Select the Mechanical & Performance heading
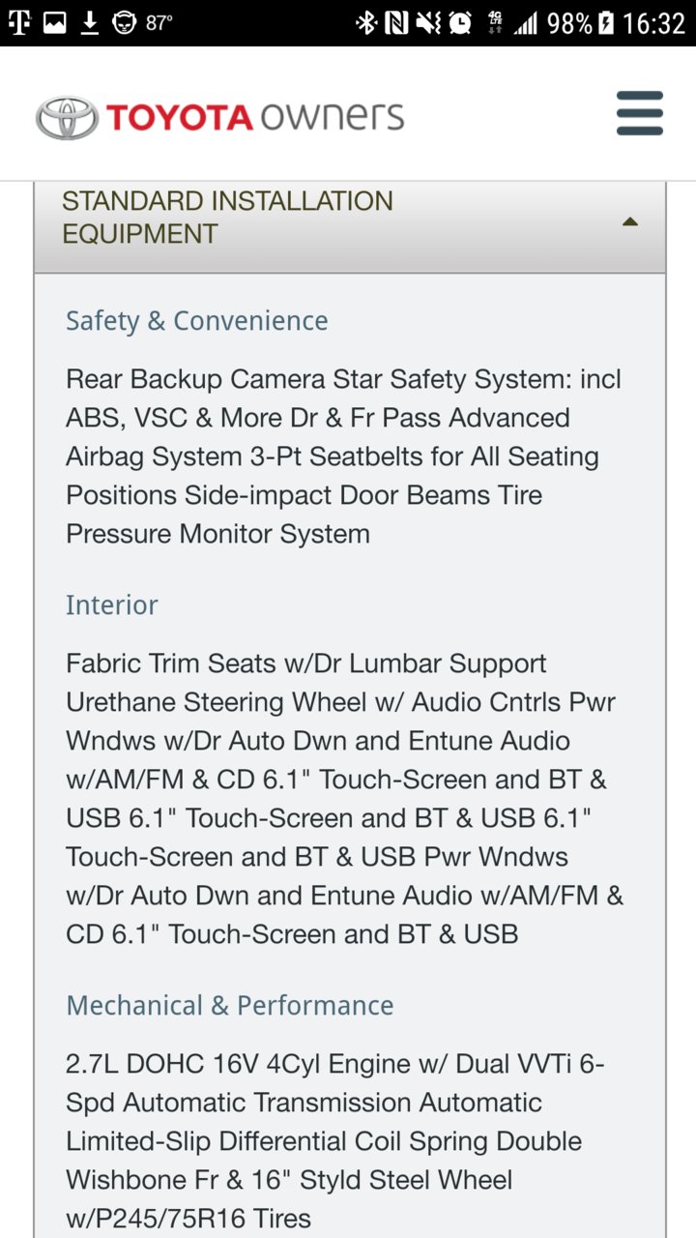 point(230,1006)
